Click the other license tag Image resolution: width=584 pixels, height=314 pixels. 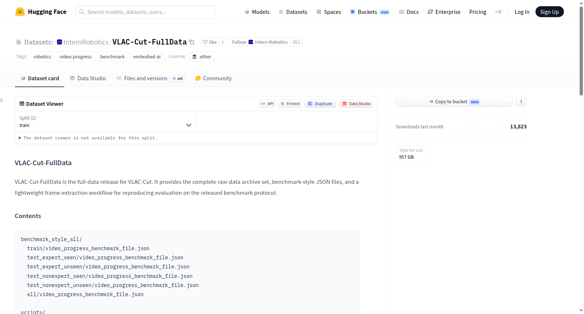202,57
